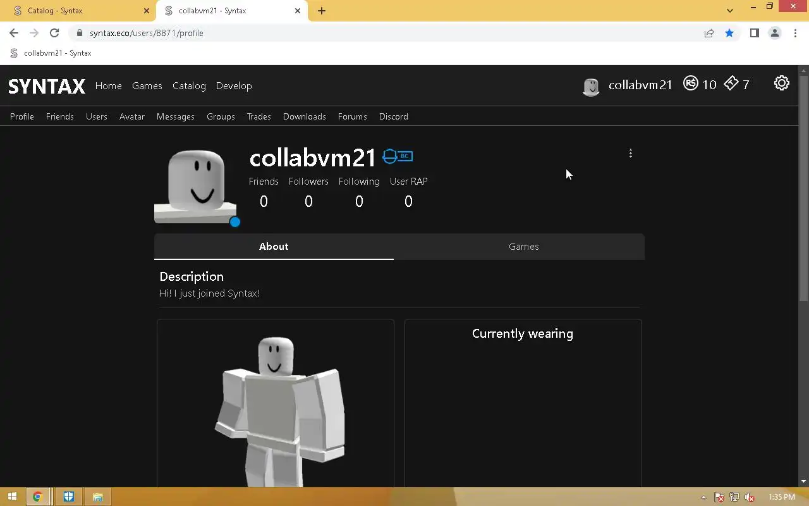The height and width of the screenshot is (506, 809).
Task: Open the Chrome profile icon
Action: (774, 33)
